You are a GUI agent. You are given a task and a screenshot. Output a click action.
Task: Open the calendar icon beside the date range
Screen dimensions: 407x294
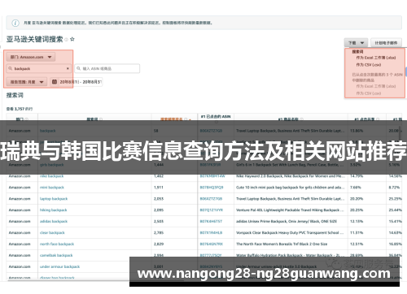[55, 82]
